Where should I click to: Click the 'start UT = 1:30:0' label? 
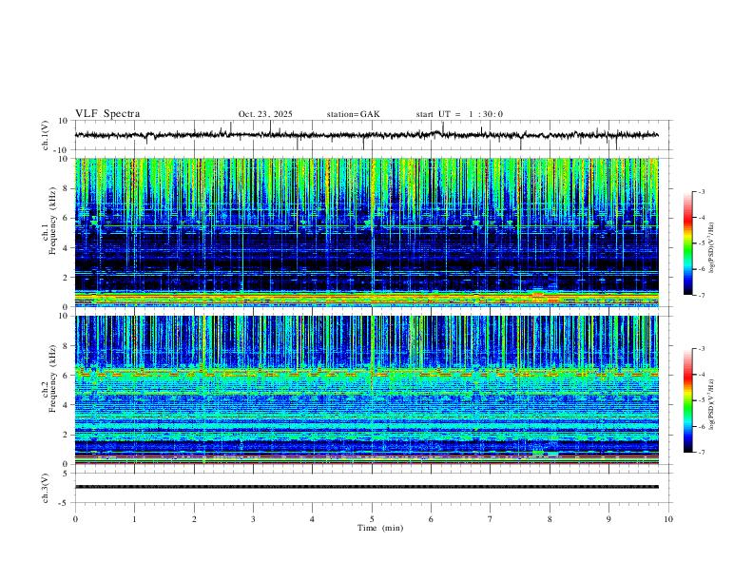(459, 114)
